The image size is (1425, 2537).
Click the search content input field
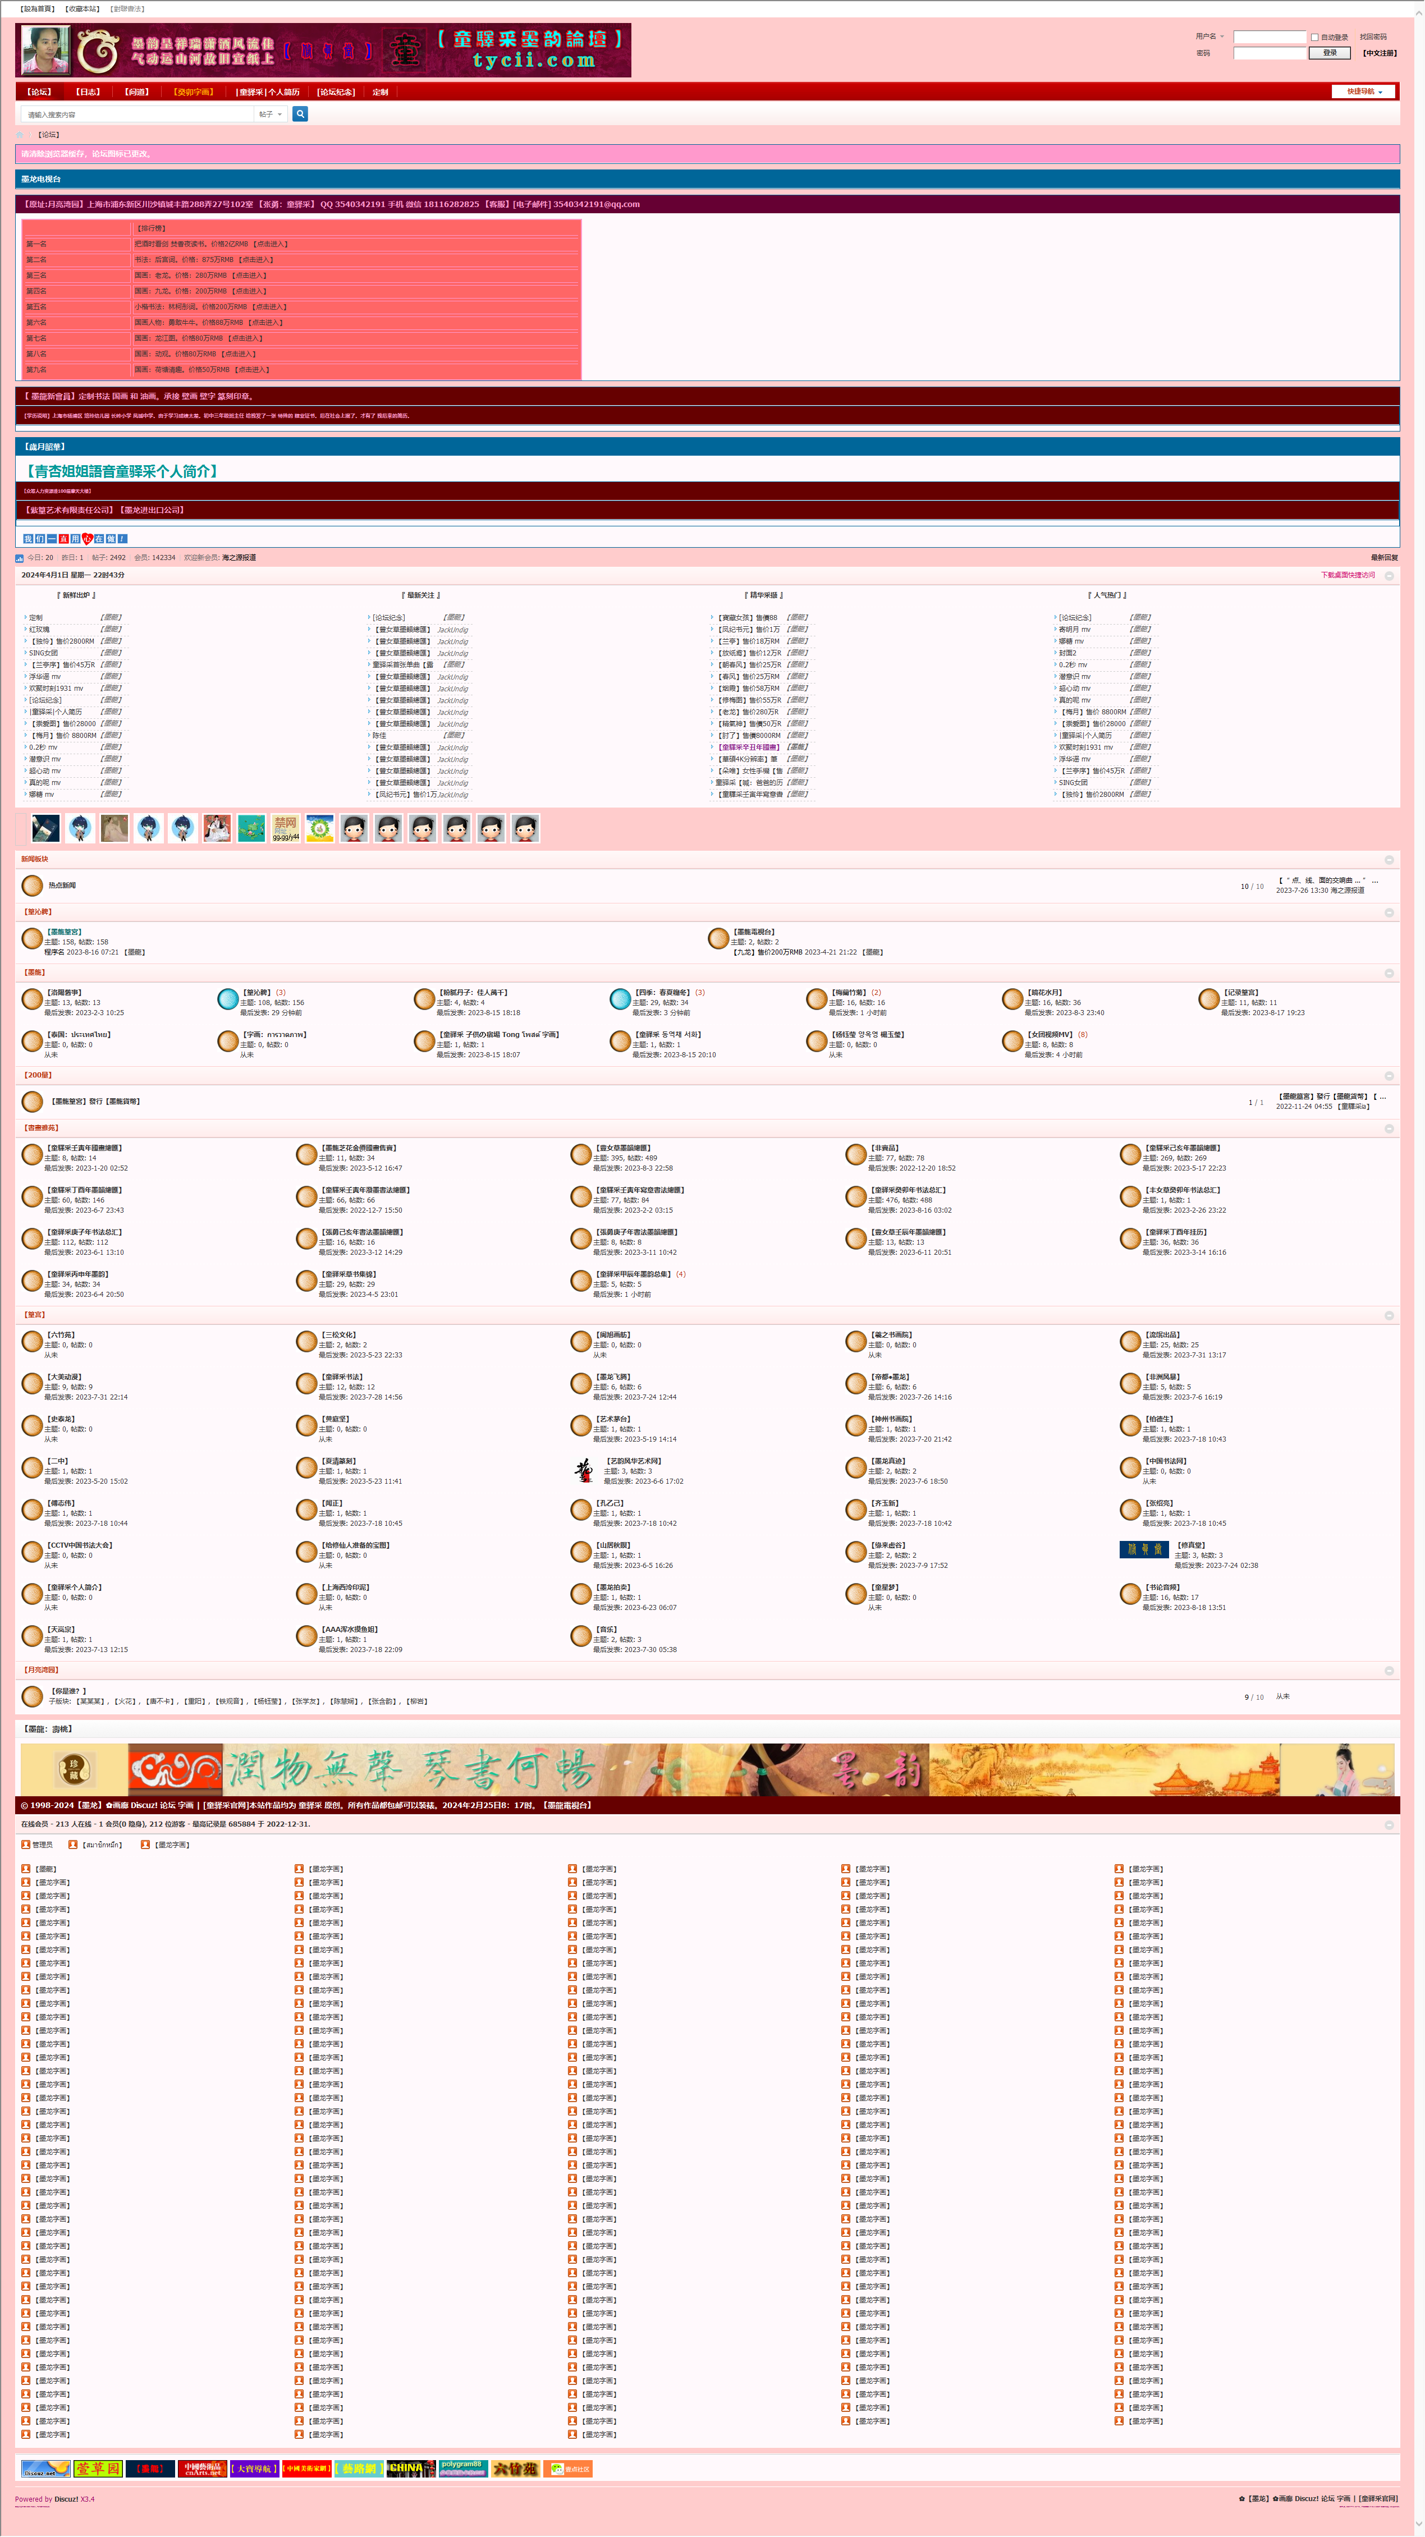[138, 114]
